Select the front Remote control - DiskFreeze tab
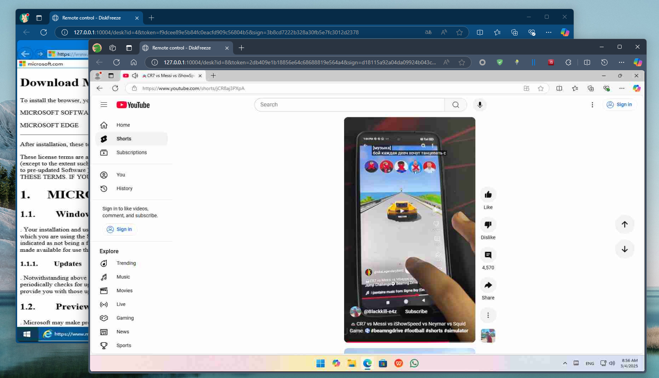The width and height of the screenshot is (659, 378). pos(186,48)
